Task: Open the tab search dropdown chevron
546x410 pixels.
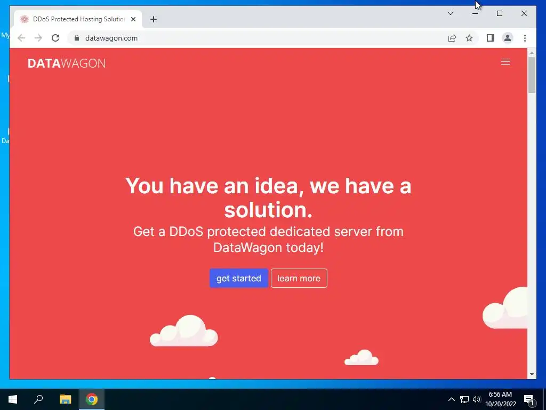Action: pyautogui.click(x=450, y=13)
